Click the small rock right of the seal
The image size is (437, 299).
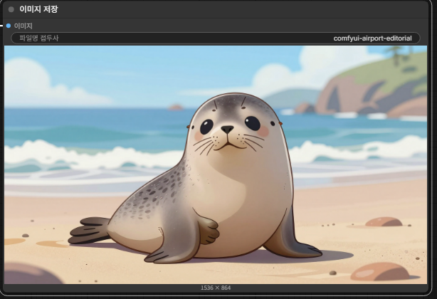coord(384,222)
